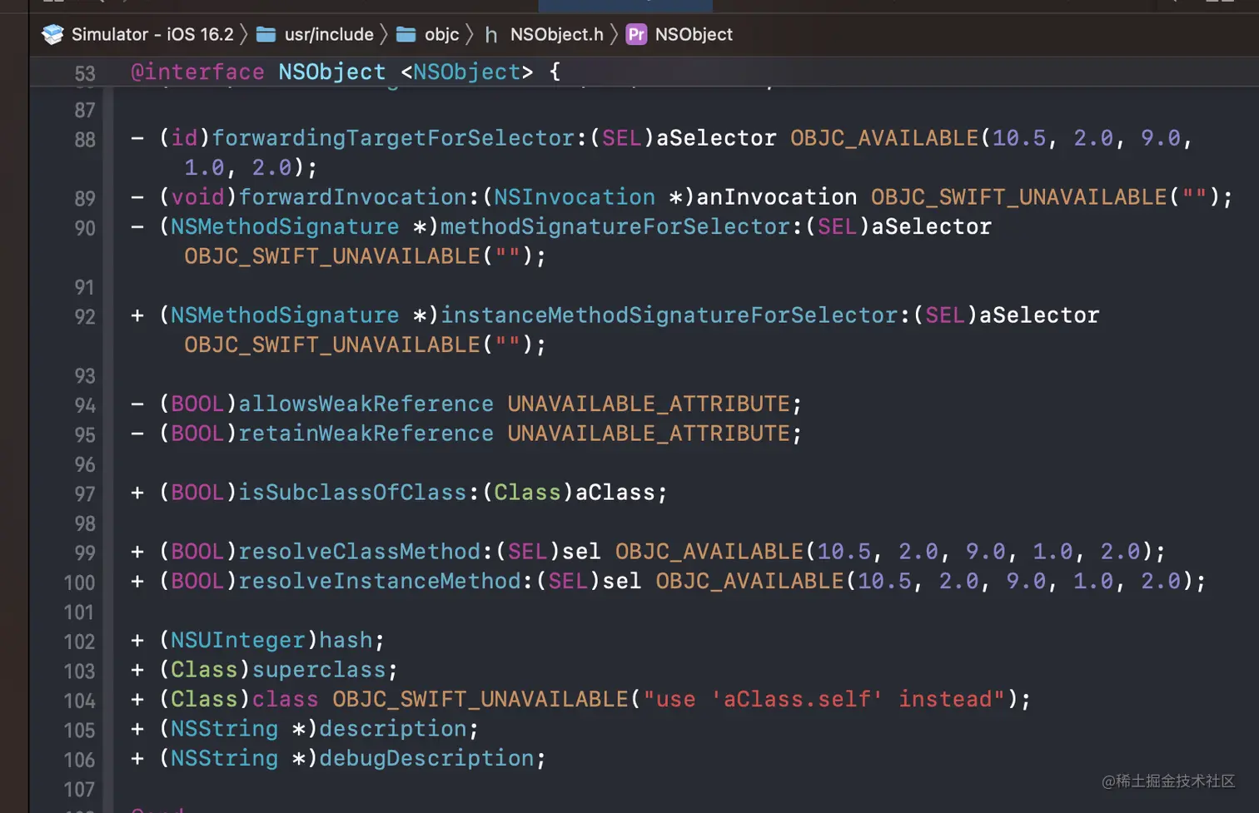Image resolution: width=1259 pixels, height=813 pixels.
Task: Click the usr/include folder icon in the jump bar
Action: (266, 34)
